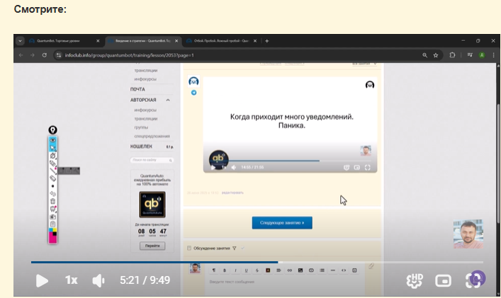This screenshot has width=501, height=298.
Task: Open a new browser tab with plus
Action: pos(266,41)
